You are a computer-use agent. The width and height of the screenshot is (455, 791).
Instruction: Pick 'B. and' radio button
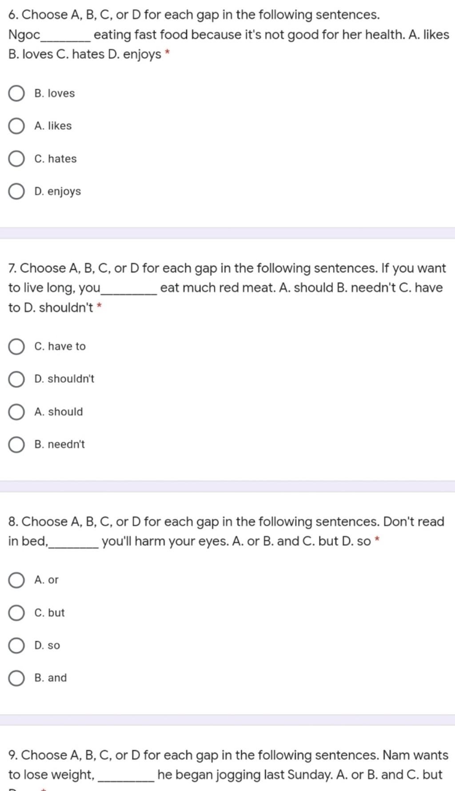pyautogui.click(x=16, y=678)
